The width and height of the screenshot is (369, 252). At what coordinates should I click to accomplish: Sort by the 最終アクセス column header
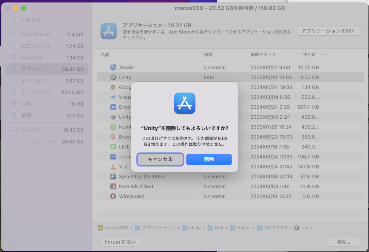263,55
